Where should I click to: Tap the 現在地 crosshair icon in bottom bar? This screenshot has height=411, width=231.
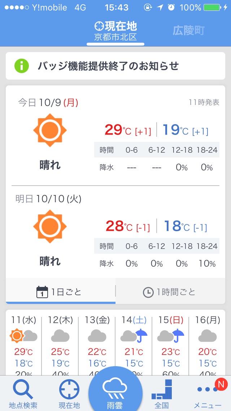pos(69,390)
